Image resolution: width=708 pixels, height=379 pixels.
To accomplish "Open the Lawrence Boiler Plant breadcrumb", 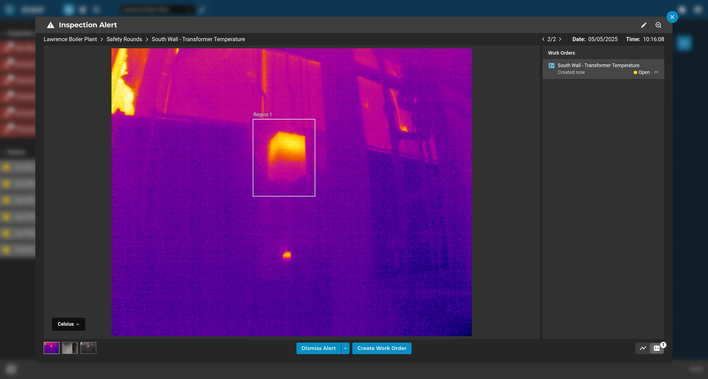I will tap(70, 39).
